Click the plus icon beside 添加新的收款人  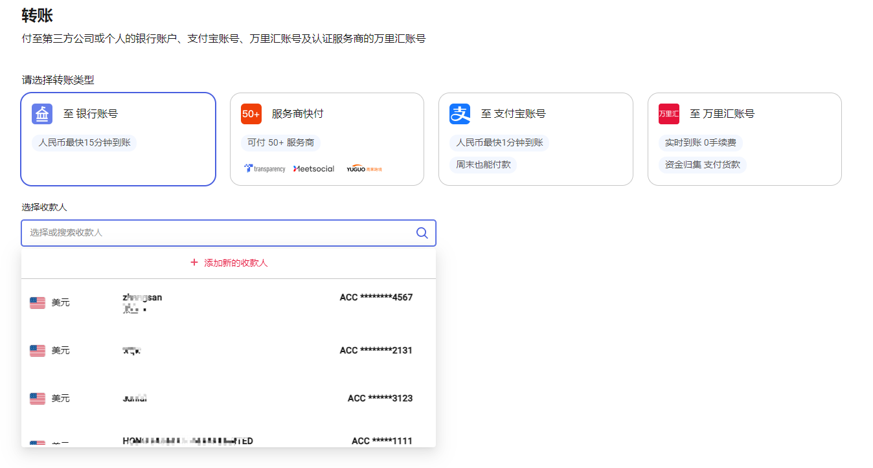tap(194, 263)
